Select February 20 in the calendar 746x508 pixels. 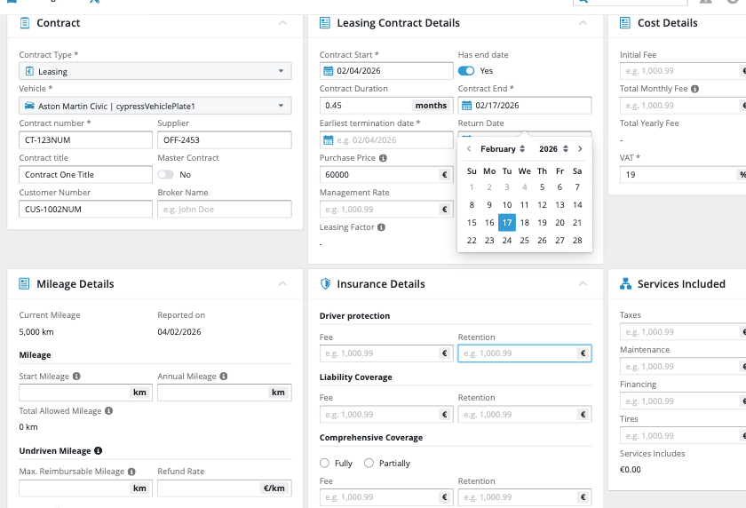coord(560,223)
